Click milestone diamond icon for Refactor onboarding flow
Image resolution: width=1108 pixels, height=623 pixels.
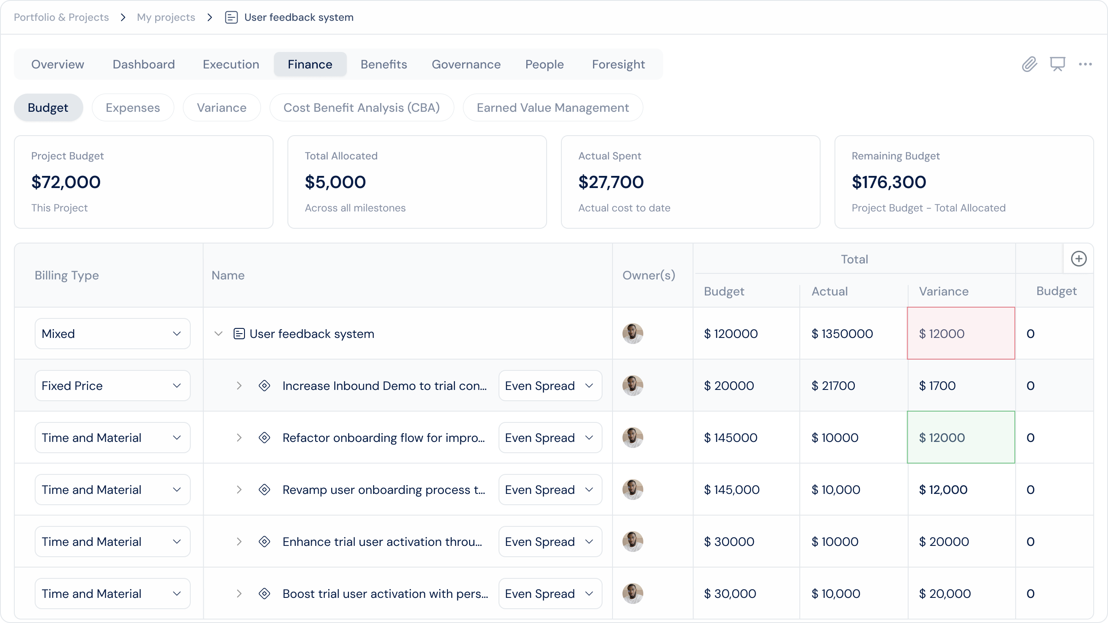pyautogui.click(x=264, y=438)
